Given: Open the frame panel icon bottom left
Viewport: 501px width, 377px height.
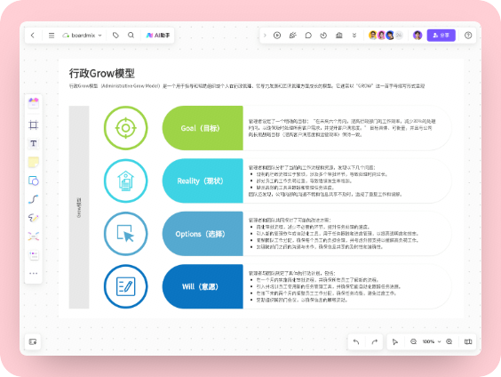Looking at the screenshot, I should [x=33, y=341].
